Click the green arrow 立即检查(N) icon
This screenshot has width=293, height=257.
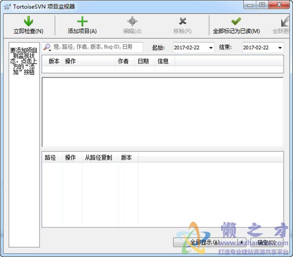pos(28,21)
